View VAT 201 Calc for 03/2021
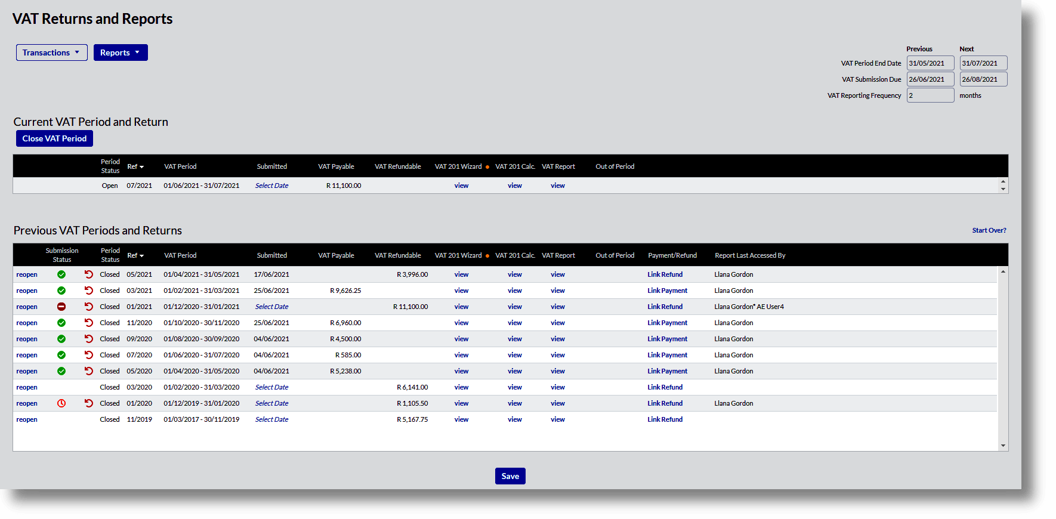Screen dimensions: 1056x519 pyautogui.click(x=515, y=291)
